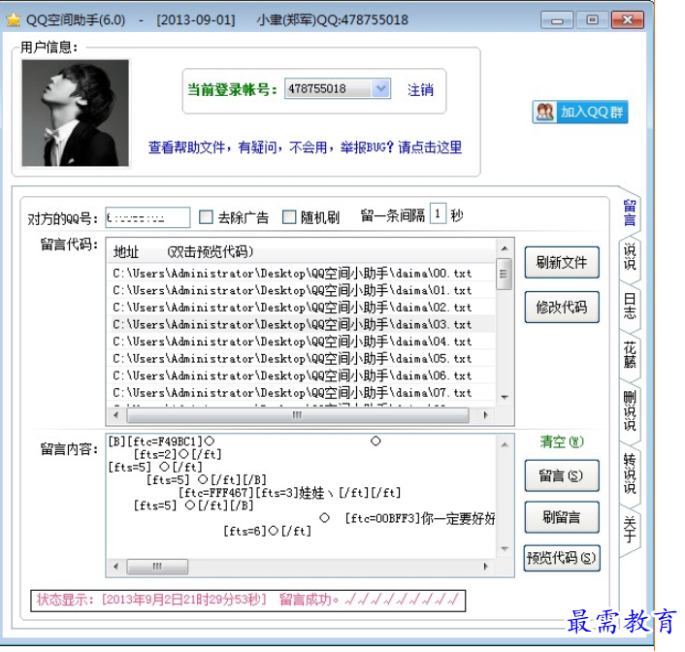The height and width of the screenshot is (652, 685).
Task: Switch to the 删说说 side tab
Action: (630, 411)
